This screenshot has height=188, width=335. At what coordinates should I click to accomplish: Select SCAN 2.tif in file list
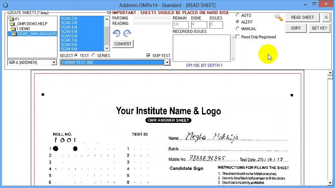[82, 18]
